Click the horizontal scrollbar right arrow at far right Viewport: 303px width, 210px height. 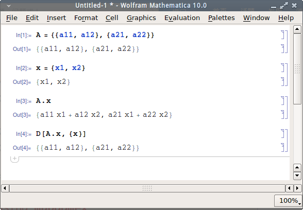click(x=297, y=188)
